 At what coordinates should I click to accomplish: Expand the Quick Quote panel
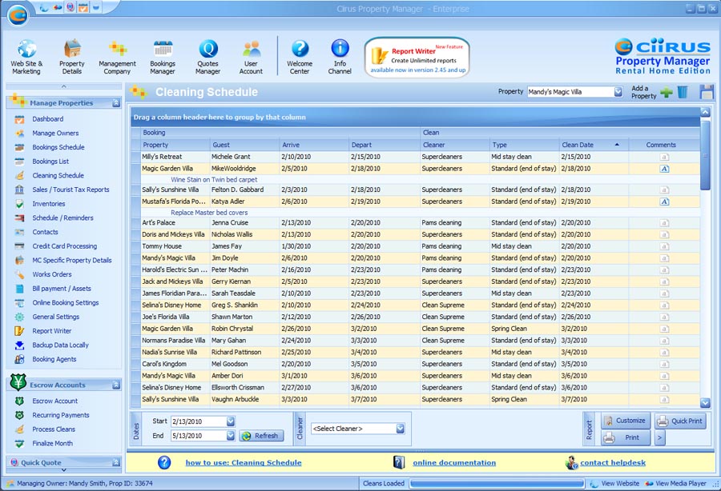(116, 462)
